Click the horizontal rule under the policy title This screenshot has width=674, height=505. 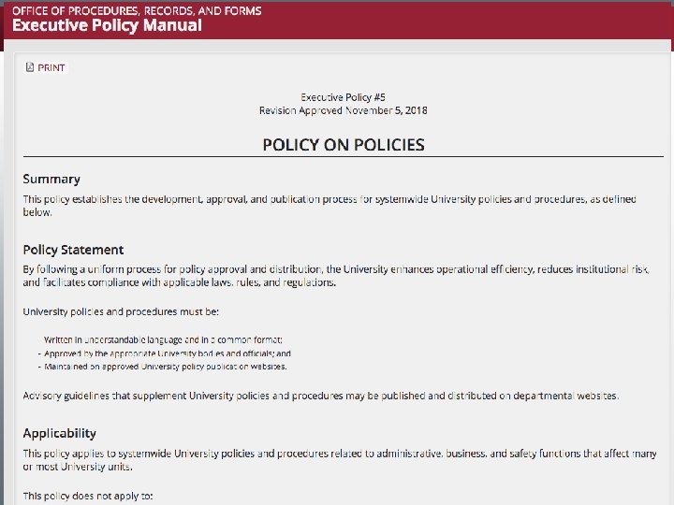tap(343, 157)
